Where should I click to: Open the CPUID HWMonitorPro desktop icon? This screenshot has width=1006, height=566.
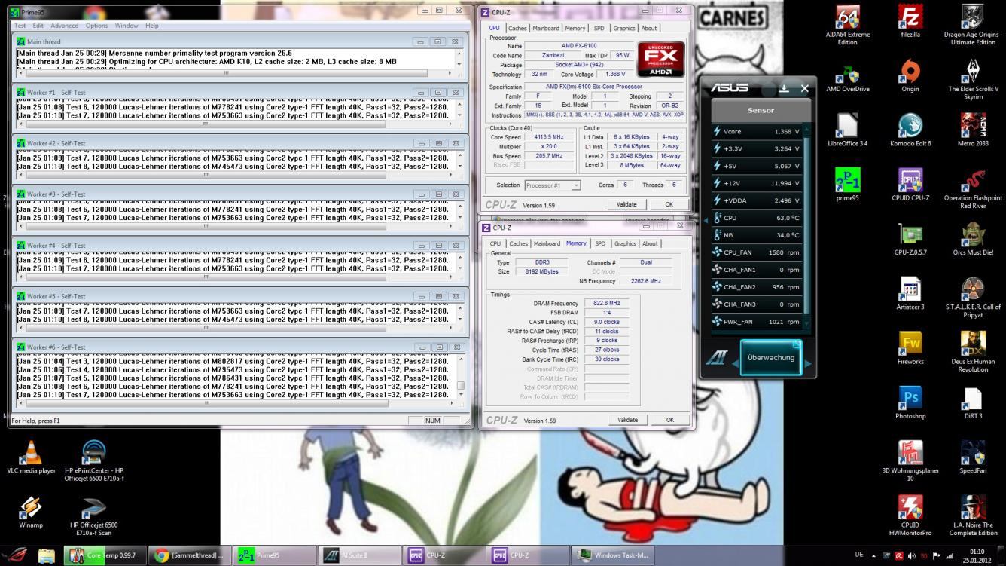[x=910, y=516]
